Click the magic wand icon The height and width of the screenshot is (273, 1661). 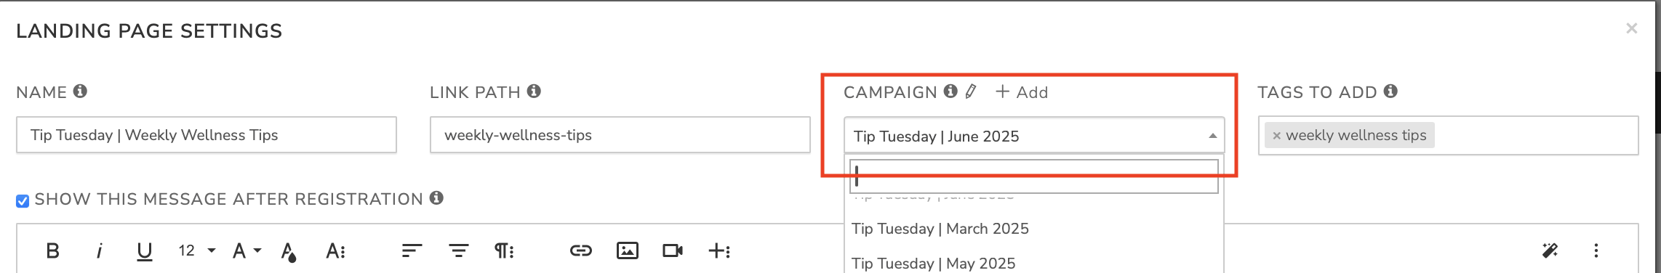(1550, 250)
